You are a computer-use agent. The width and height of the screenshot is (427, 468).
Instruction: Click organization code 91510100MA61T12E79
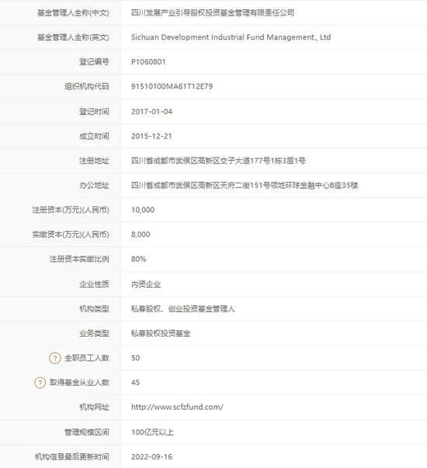tap(172, 86)
